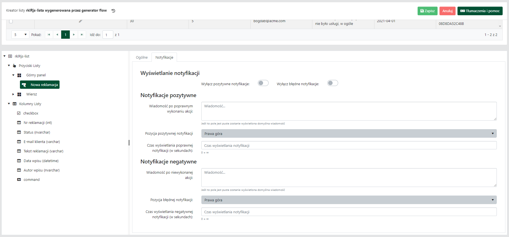Select Data wpisu (datetime) column
Image resolution: width=509 pixels, height=237 pixels.
point(41,161)
